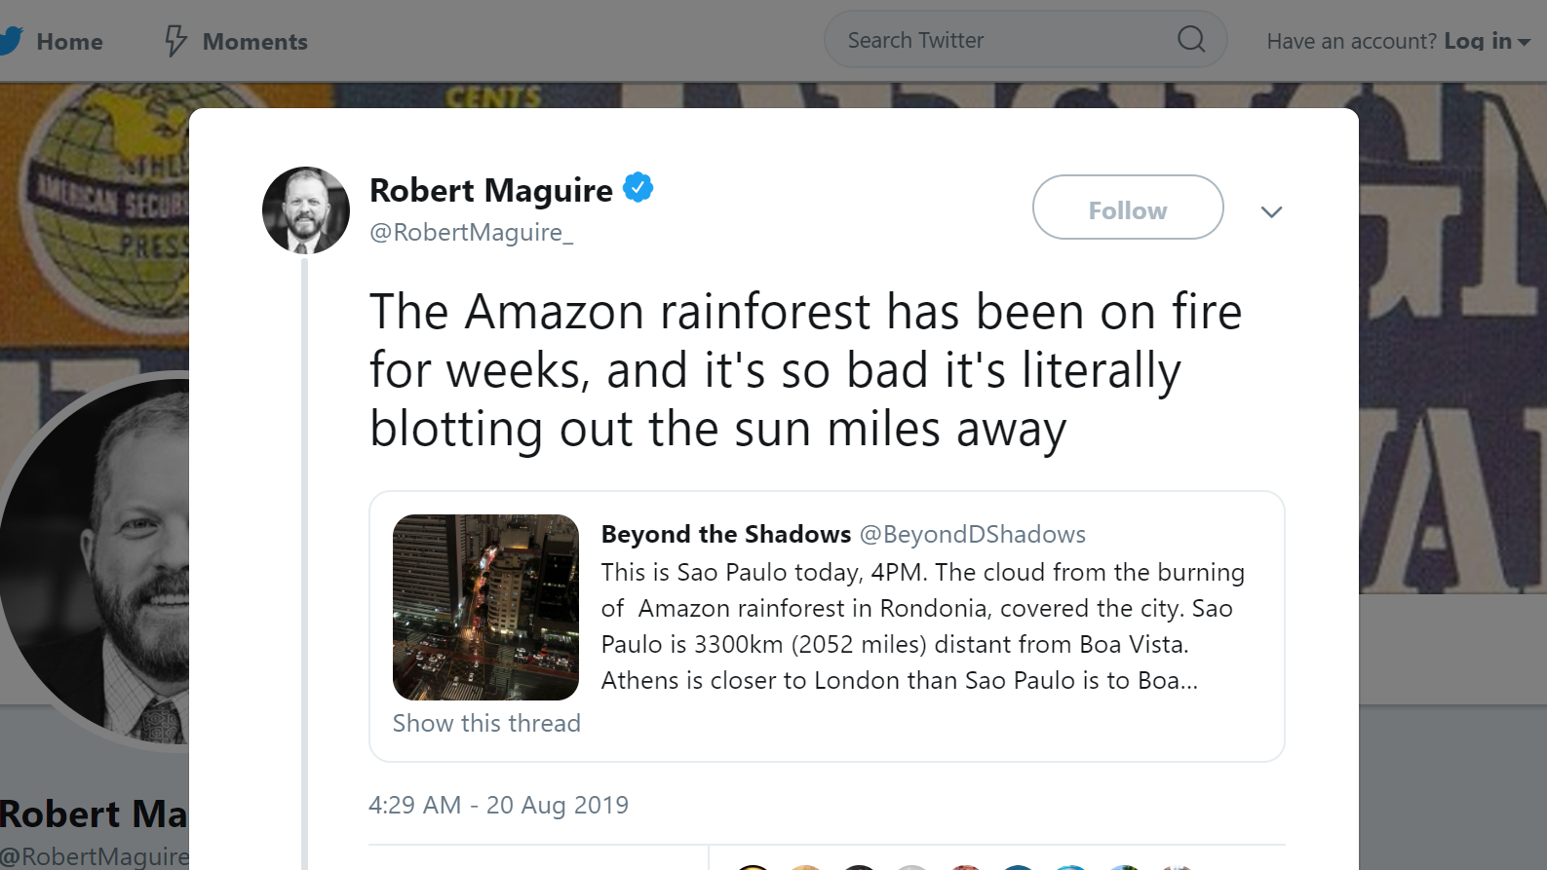Click Robert Maguire's tweet avatar

coord(306,210)
